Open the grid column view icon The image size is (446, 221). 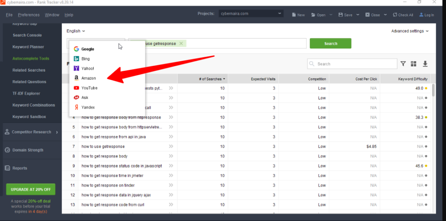(413, 64)
